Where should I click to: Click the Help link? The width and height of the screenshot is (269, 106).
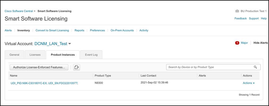click(264, 19)
